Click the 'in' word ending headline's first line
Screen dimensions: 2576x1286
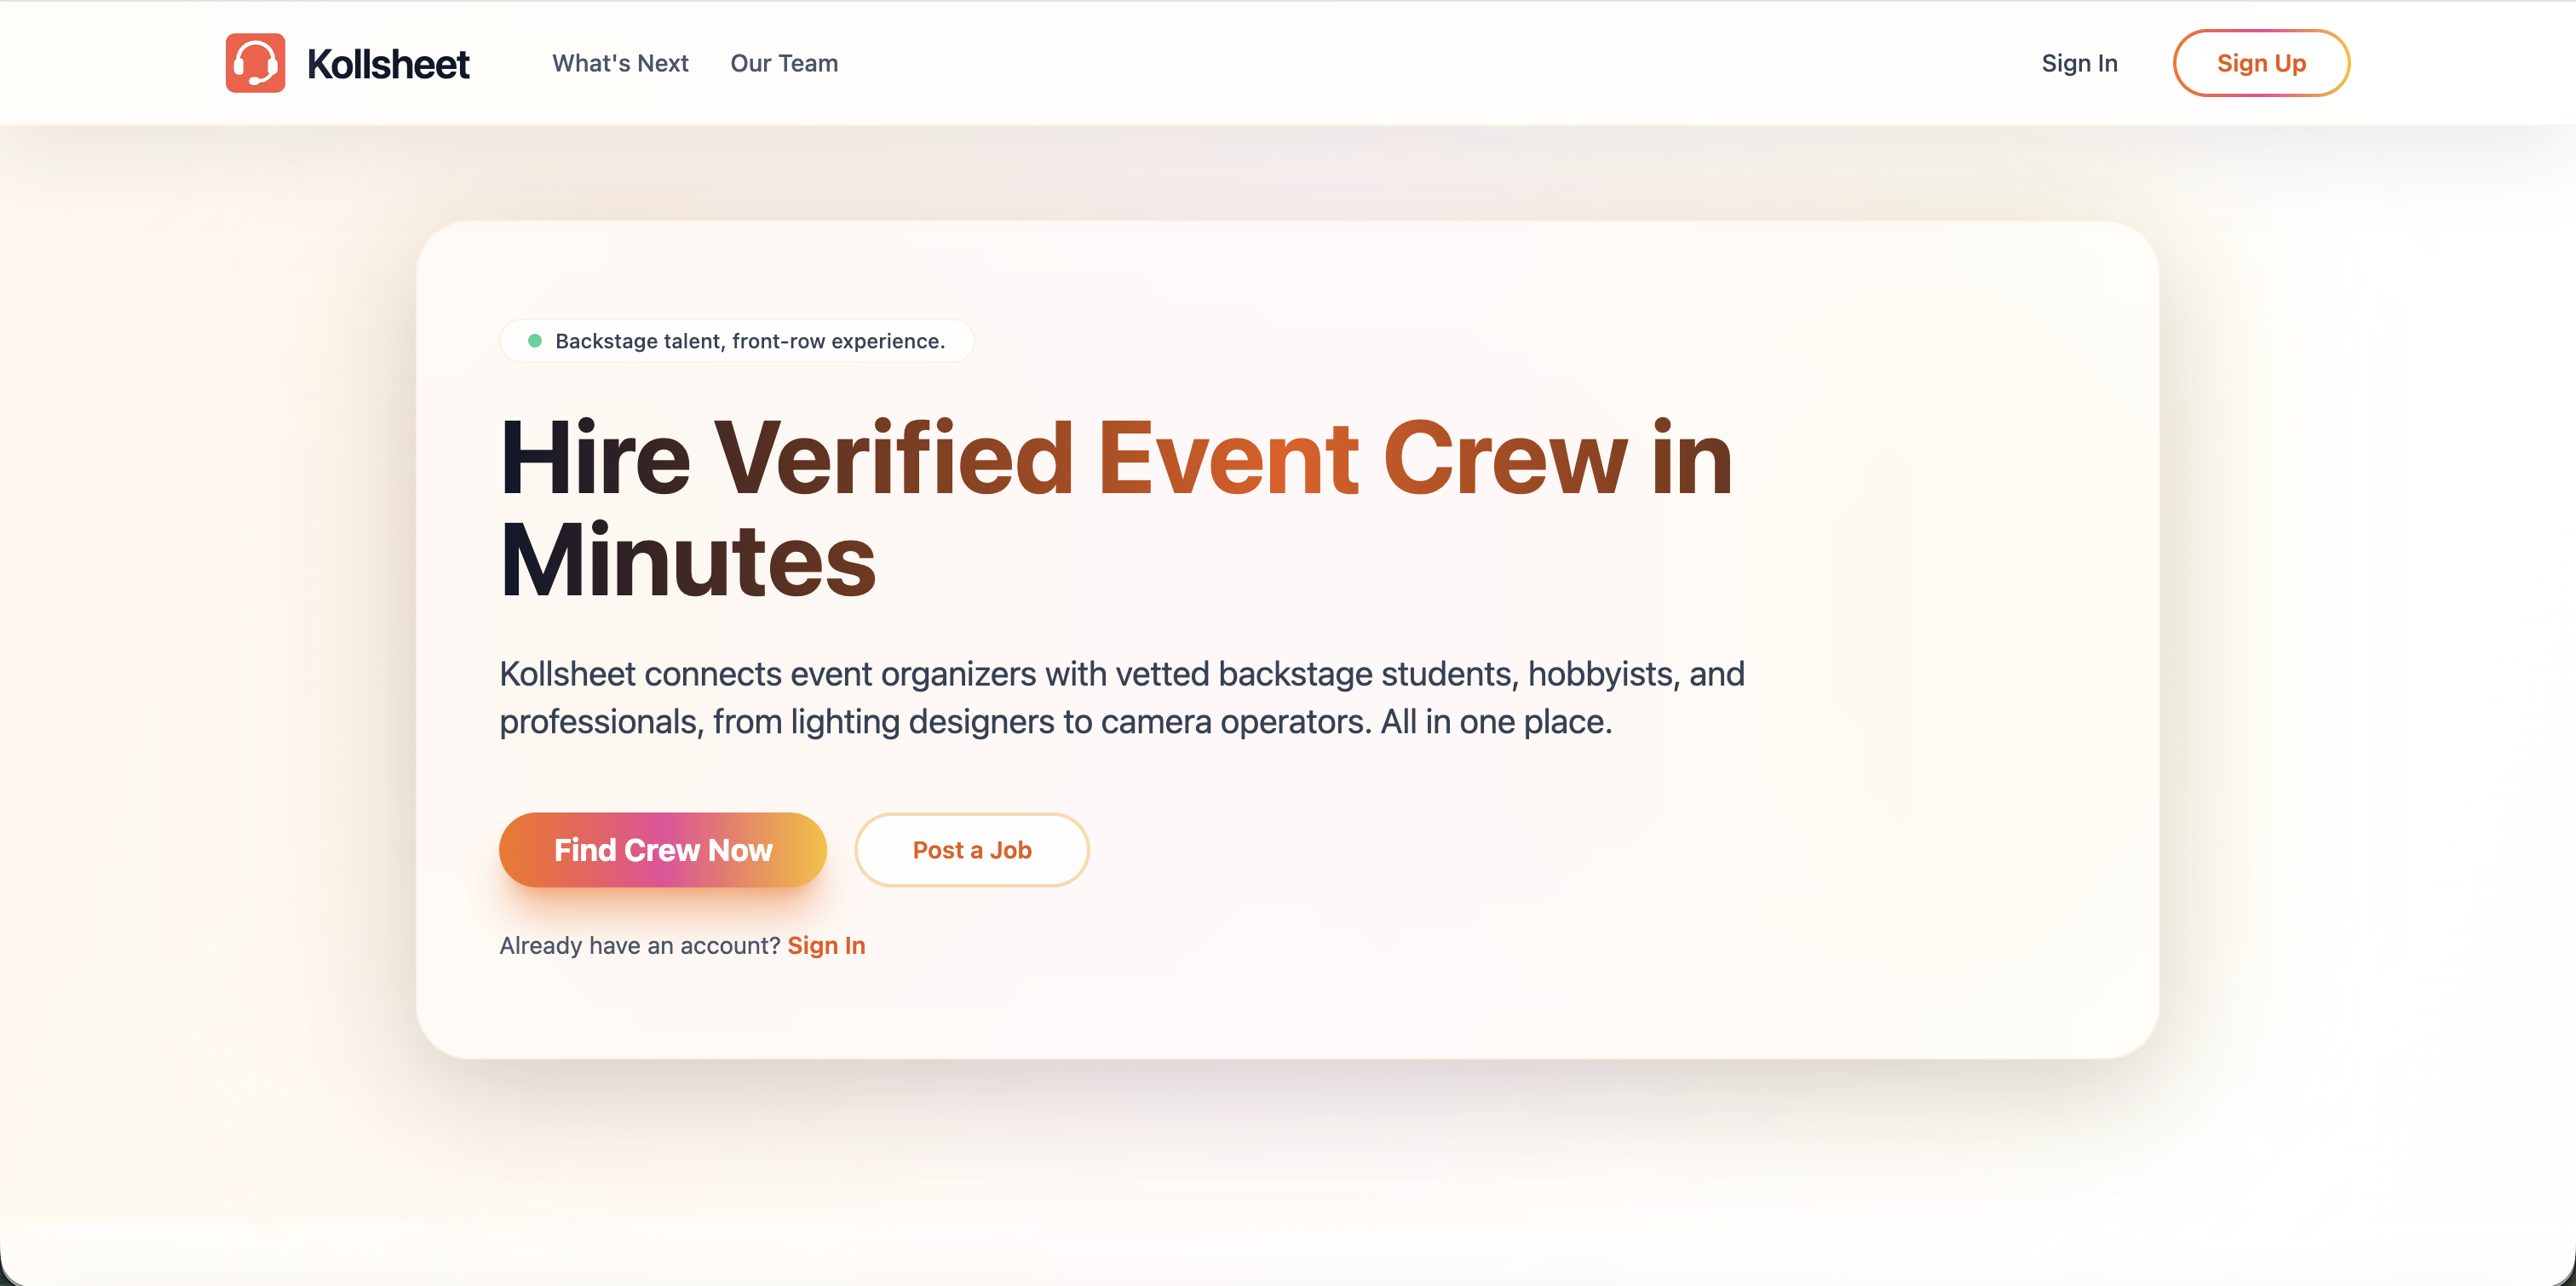point(1692,458)
